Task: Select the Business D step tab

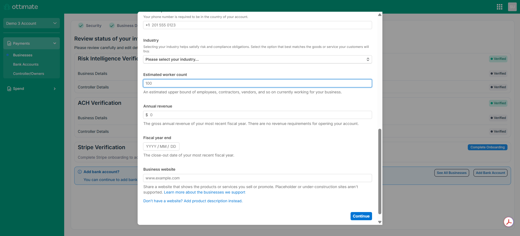Action: [123, 26]
